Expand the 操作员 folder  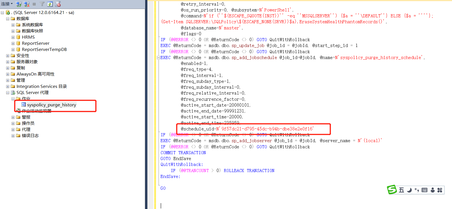[13, 123]
